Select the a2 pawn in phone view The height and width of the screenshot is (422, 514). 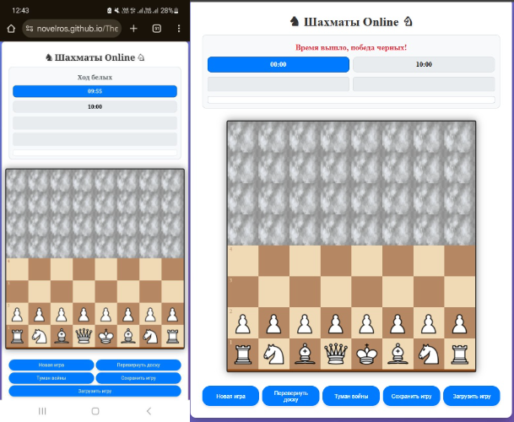(x=17, y=314)
